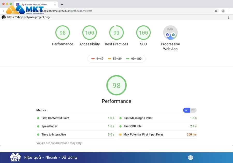This screenshot has width=233, height=163.
Task: Click the Metrics section heading
Action: pyautogui.click(x=41, y=110)
